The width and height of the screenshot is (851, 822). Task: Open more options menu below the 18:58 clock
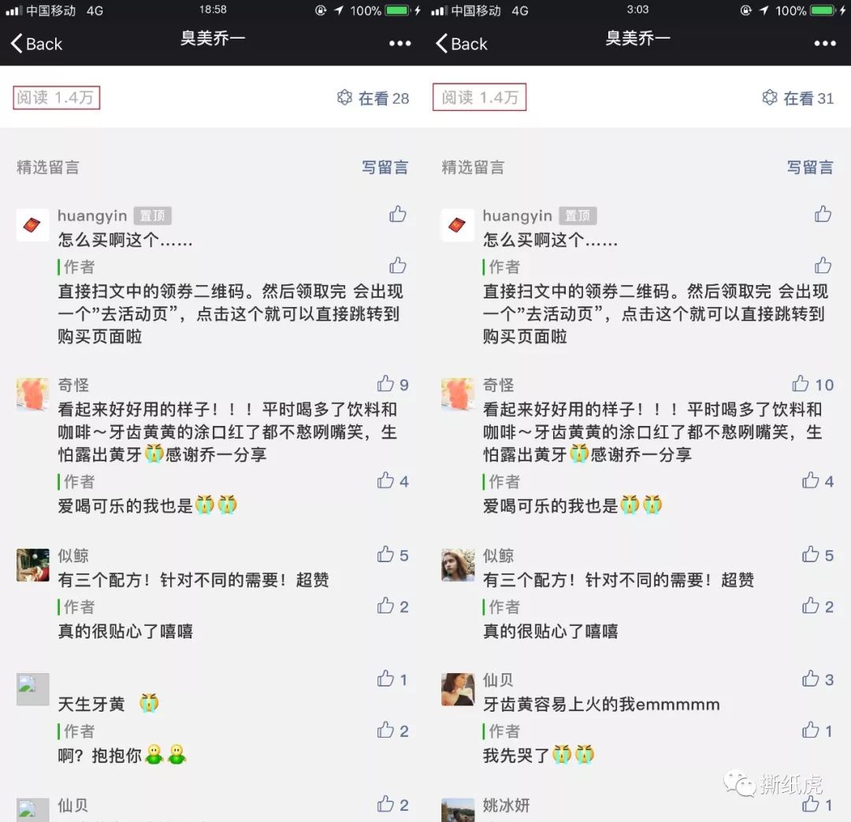[x=400, y=43]
